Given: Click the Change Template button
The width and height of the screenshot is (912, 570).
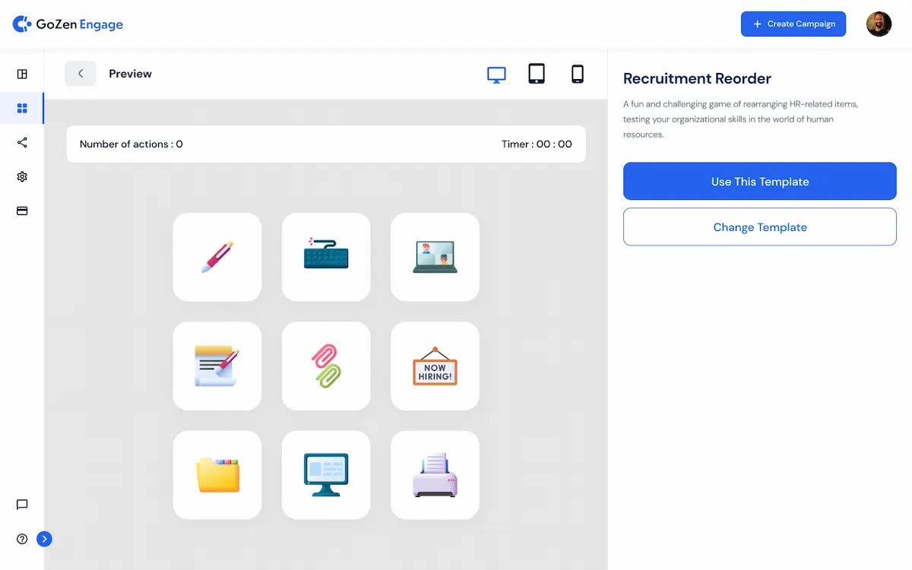Looking at the screenshot, I should click(x=759, y=226).
